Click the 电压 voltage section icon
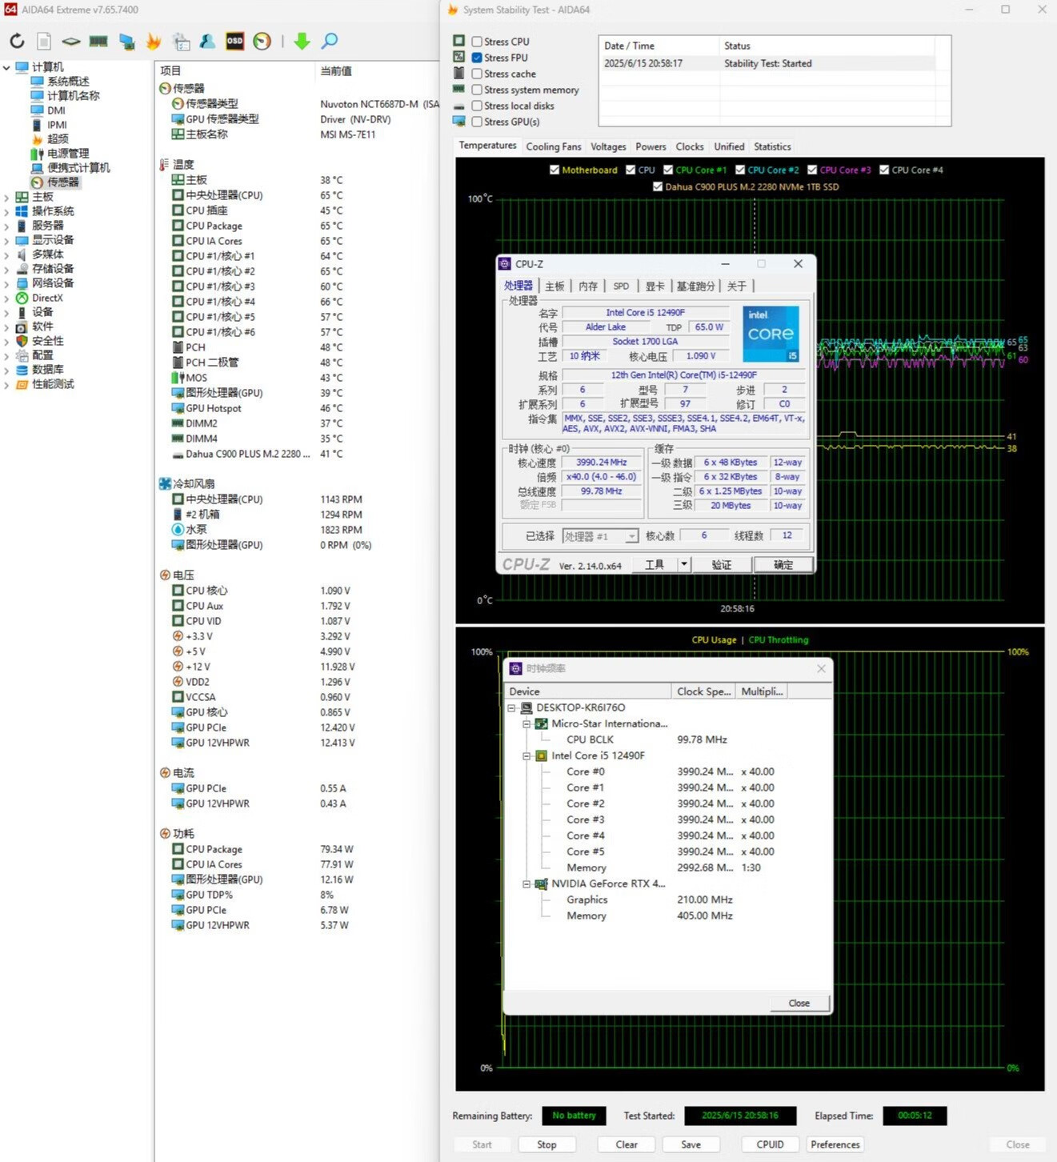The width and height of the screenshot is (1057, 1162). click(165, 575)
